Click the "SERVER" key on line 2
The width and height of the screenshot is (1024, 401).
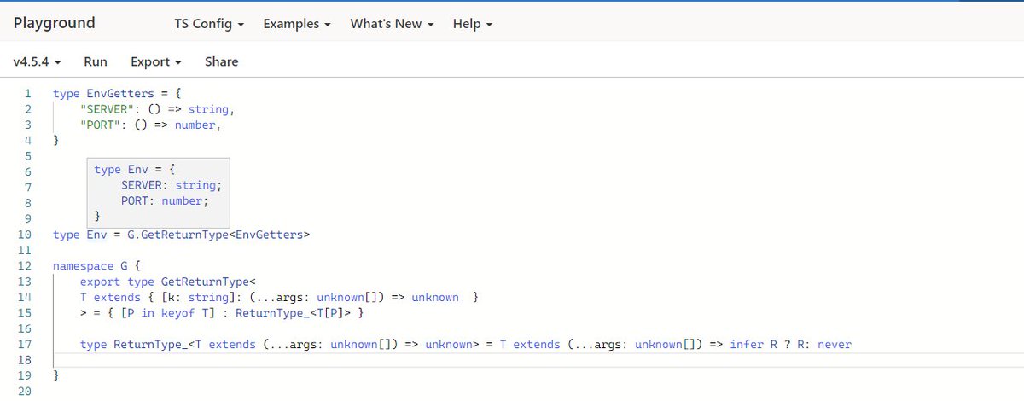pos(107,109)
